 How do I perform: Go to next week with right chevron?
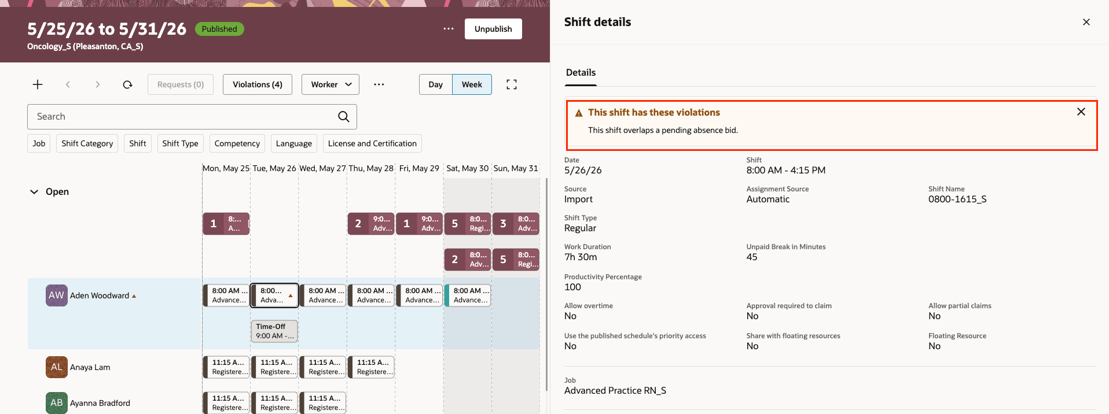pyautogui.click(x=97, y=84)
